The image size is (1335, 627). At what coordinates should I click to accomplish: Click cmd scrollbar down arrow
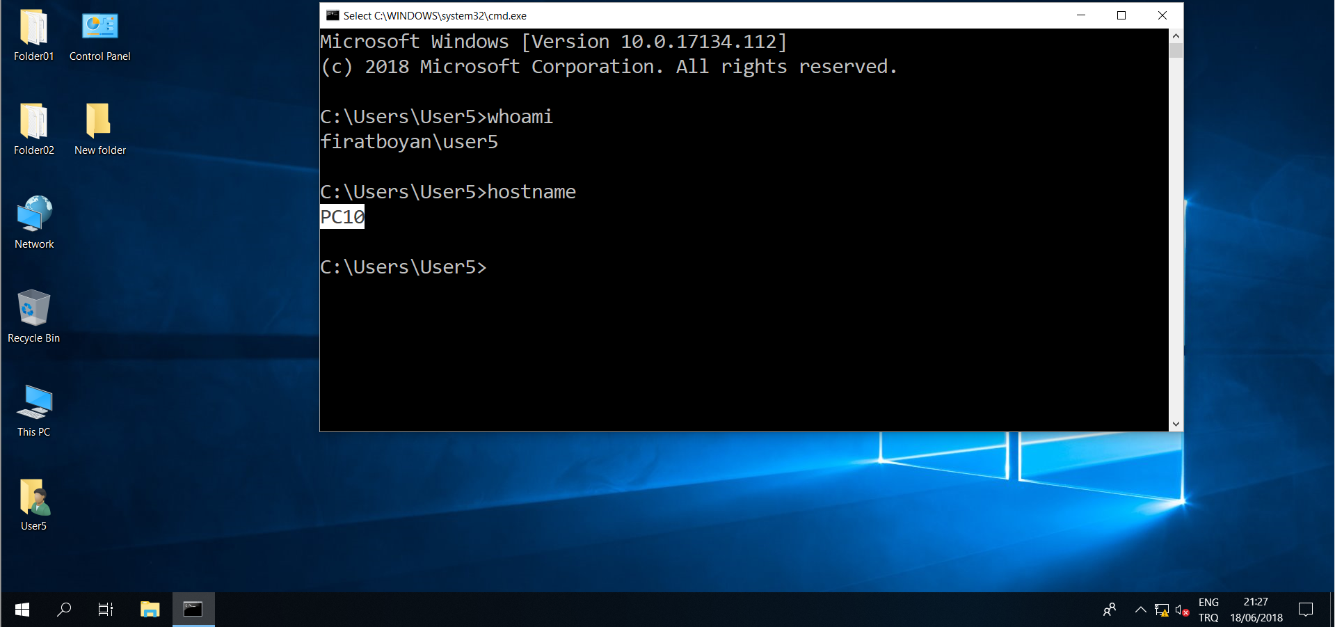point(1176,424)
